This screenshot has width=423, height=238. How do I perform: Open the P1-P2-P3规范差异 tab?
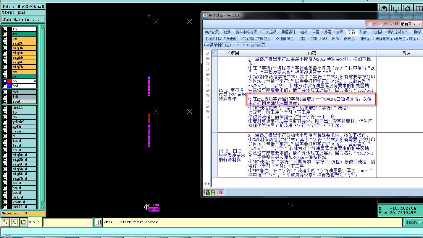(251, 45)
